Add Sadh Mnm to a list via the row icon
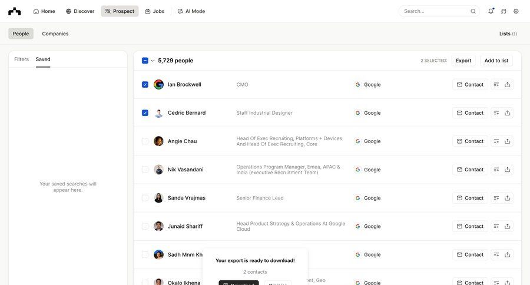This screenshot has width=530, height=285. click(x=496, y=254)
